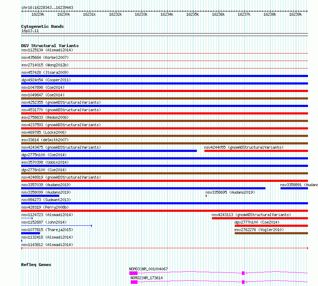The height and width of the screenshot is (286, 318).
Task: Select nsv4243113 gnomAD variant label
Action: point(251,215)
